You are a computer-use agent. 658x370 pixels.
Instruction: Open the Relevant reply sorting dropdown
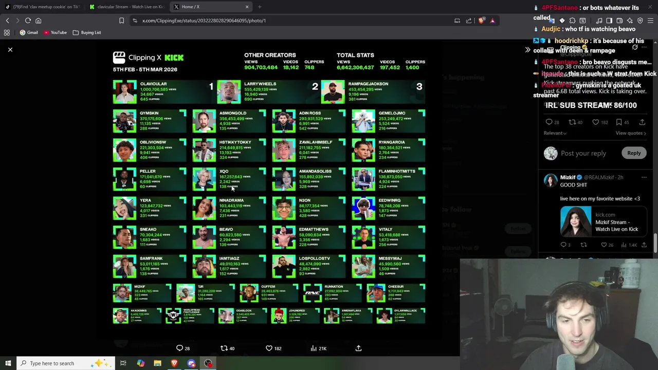pyautogui.click(x=555, y=133)
